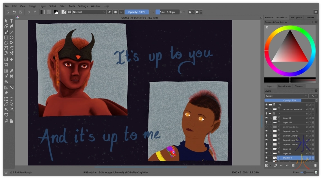Viewport: 322px width, 179px height.
Task: Select the Crop tool
Action: tap(6, 65)
